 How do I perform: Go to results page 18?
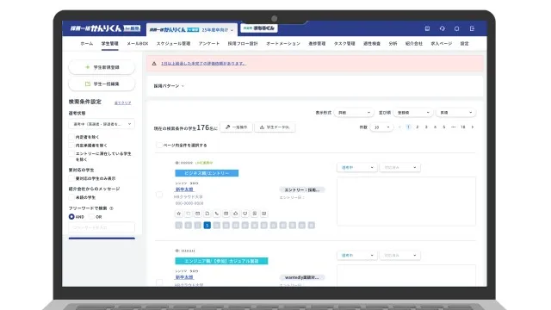[x=463, y=127]
